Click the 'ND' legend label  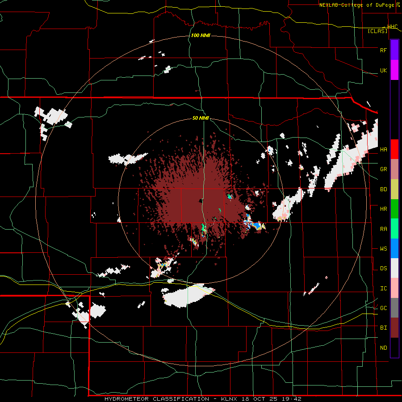tap(383, 348)
